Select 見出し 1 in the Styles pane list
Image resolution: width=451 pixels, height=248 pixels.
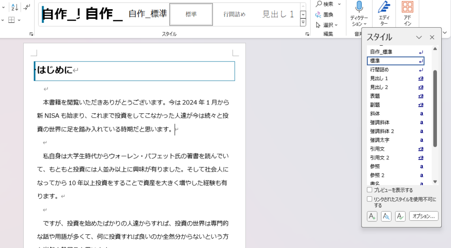[x=379, y=79]
